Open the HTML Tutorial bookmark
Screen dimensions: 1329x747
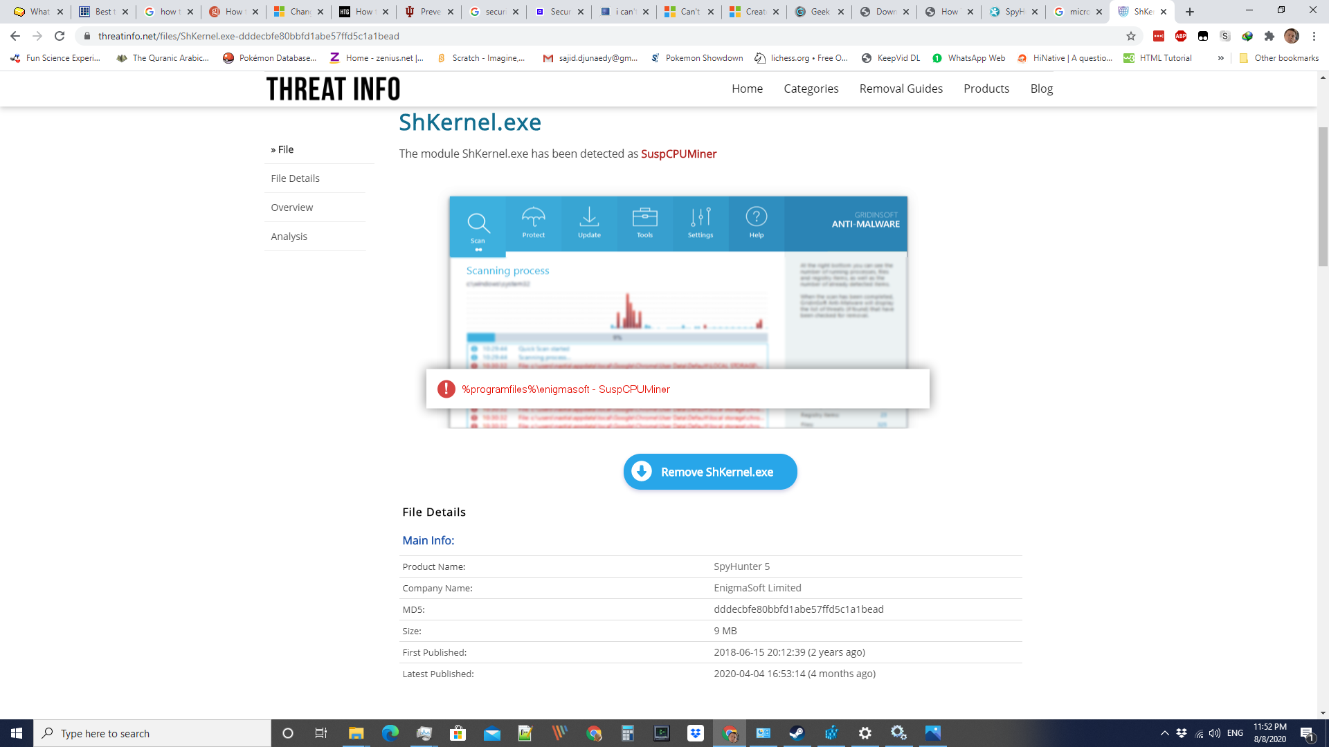pos(1158,58)
